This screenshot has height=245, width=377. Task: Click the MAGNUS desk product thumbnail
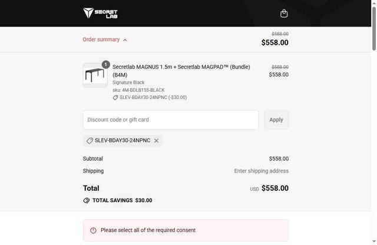95,75
